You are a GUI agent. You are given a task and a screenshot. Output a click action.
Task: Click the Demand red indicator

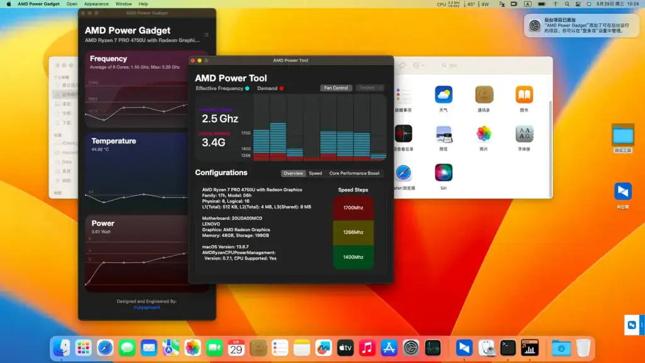pyautogui.click(x=282, y=88)
